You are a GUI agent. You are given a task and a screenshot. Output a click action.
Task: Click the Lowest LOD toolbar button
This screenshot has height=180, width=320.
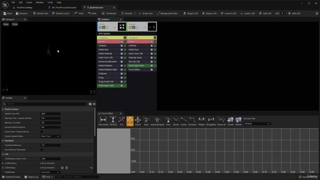pos(228,13)
